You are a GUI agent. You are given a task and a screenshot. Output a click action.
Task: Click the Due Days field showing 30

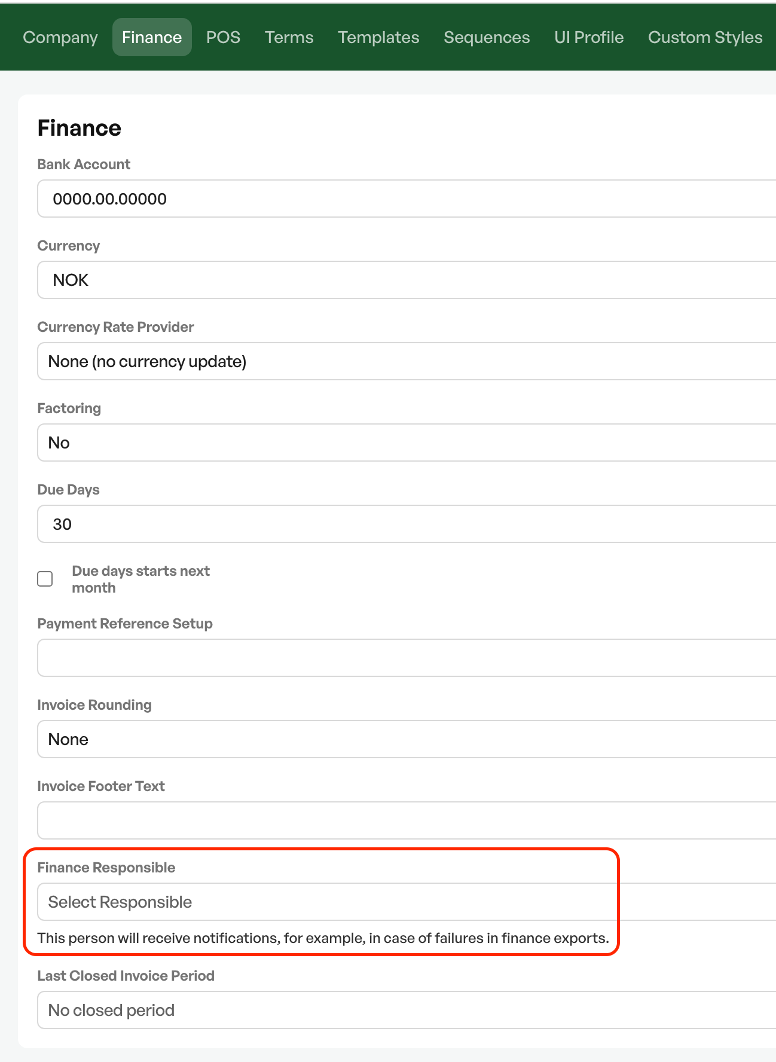407,524
